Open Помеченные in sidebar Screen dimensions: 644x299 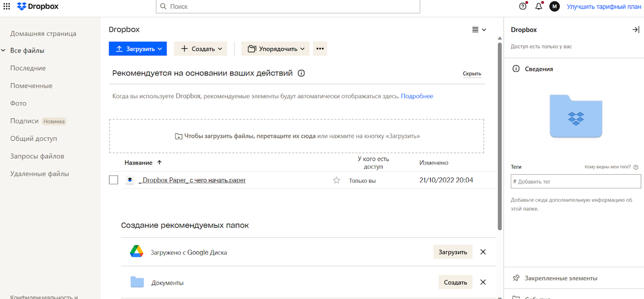(31, 86)
